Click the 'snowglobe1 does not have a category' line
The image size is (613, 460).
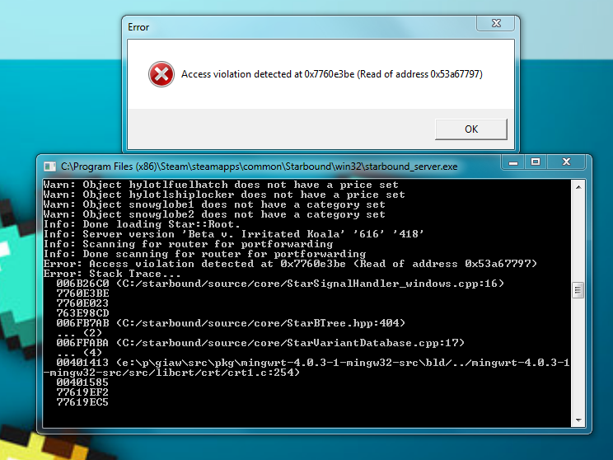click(214, 204)
